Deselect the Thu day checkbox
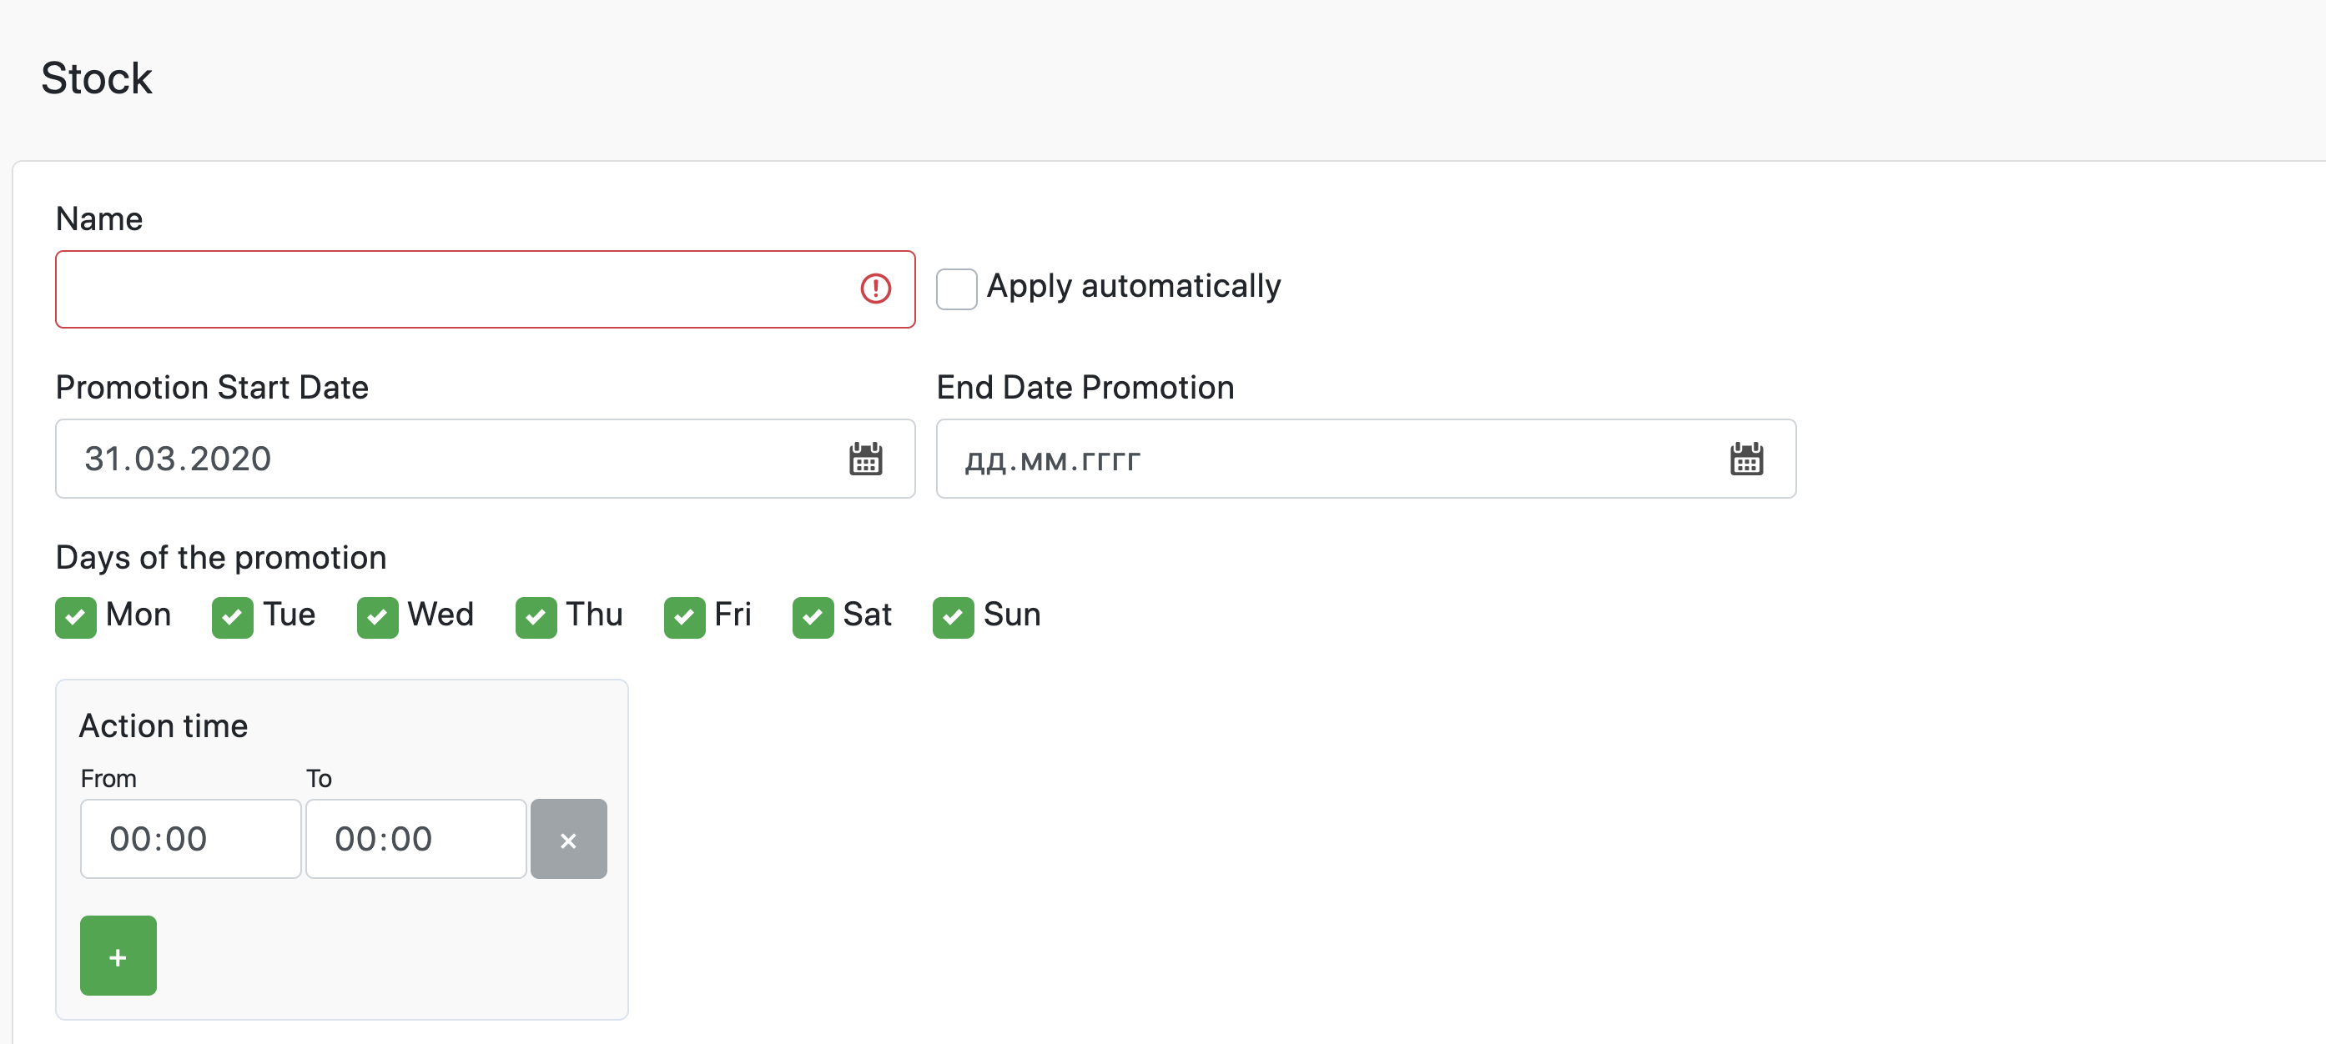 [x=536, y=617]
